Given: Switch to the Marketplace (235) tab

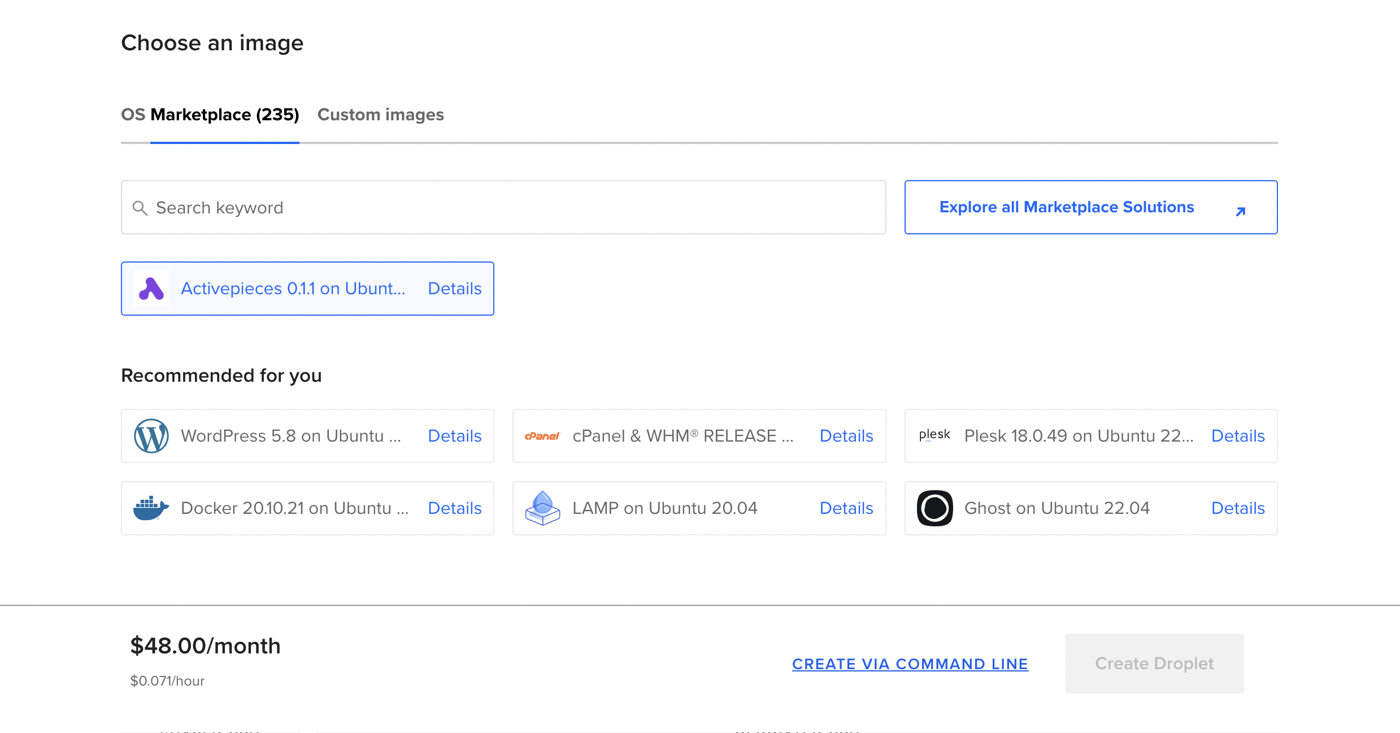Looking at the screenshot, I should coord(224,115).
